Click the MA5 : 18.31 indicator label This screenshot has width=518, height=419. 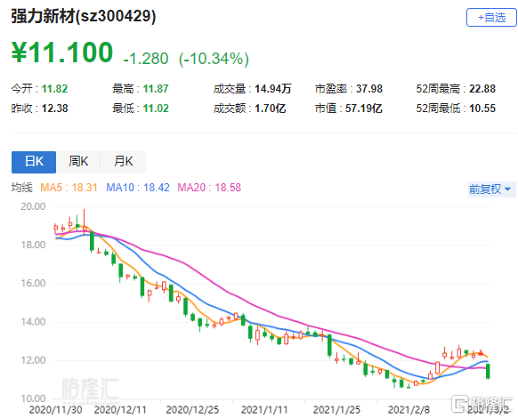69,188
